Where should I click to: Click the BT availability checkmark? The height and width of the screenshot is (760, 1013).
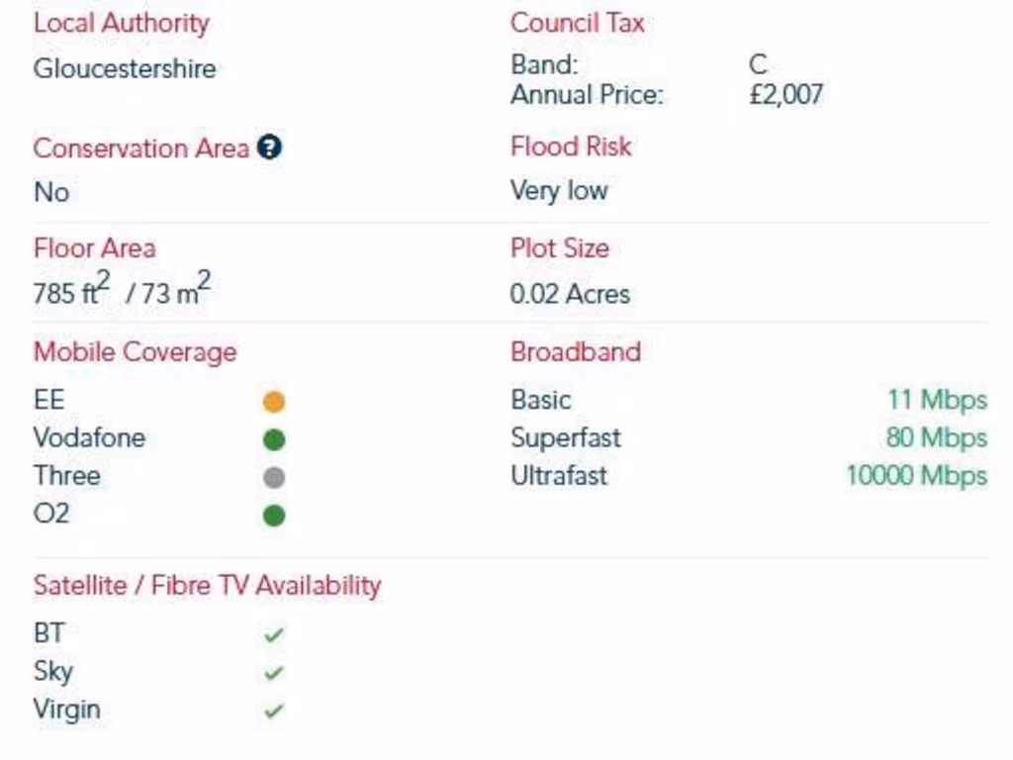tap(274, 635)
